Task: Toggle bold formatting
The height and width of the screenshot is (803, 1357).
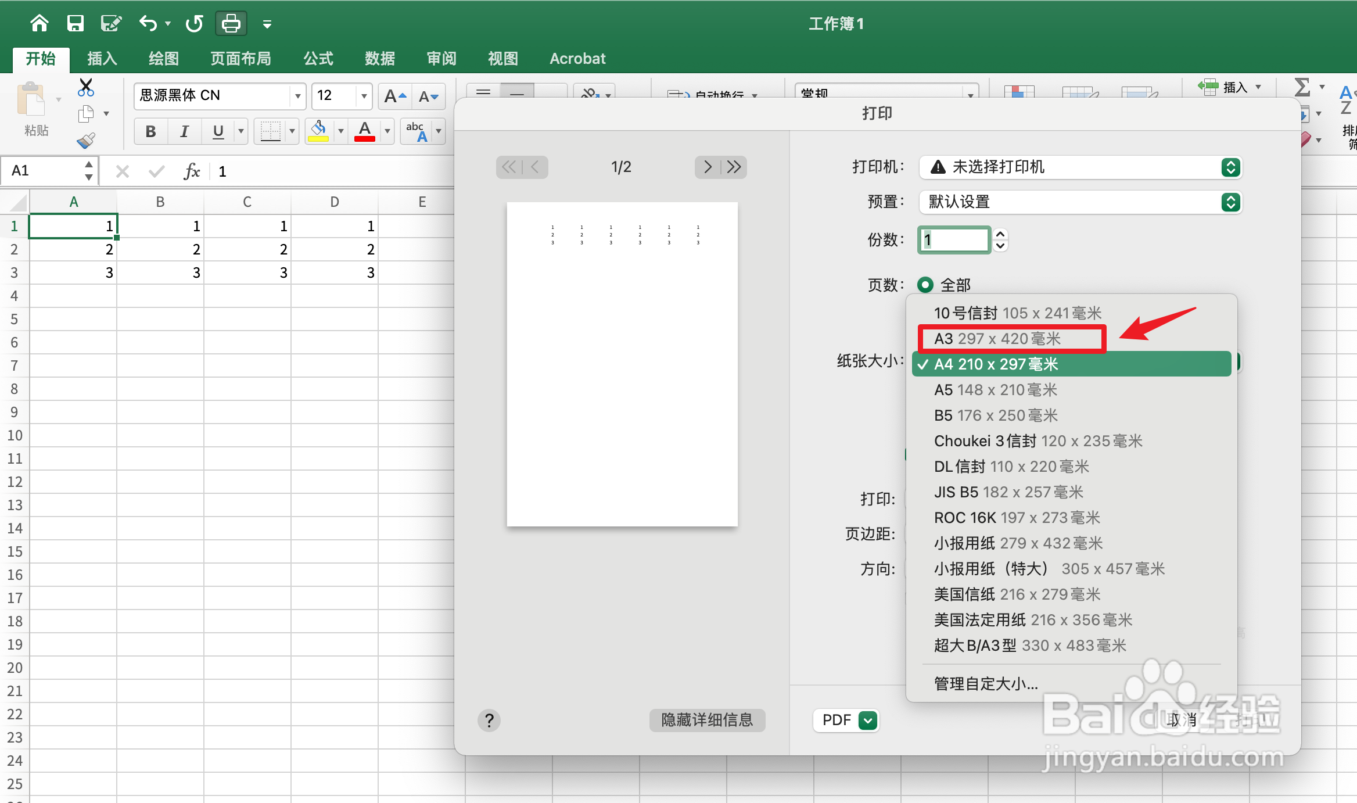Action: click(x=150, y=131)
